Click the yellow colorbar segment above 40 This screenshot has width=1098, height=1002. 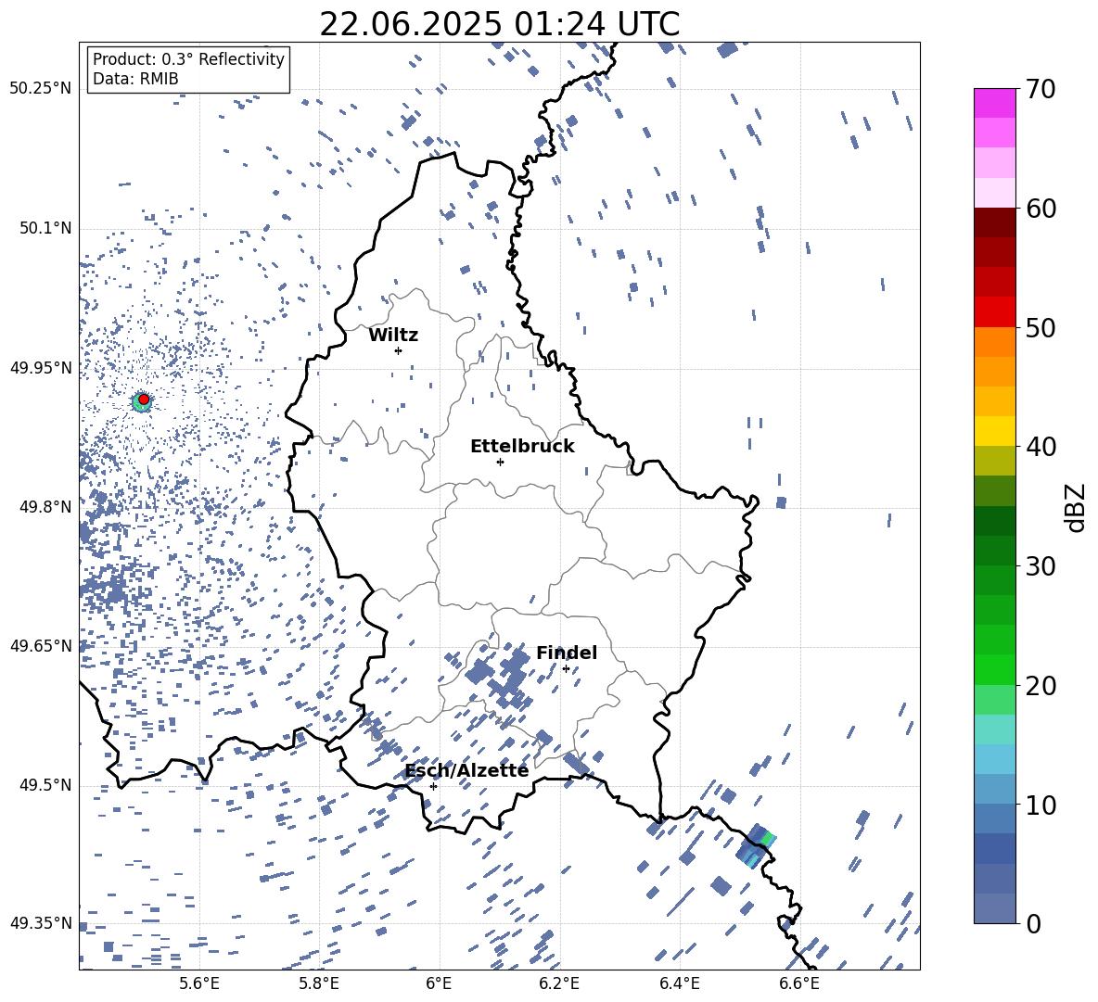(x=995, y=431)
